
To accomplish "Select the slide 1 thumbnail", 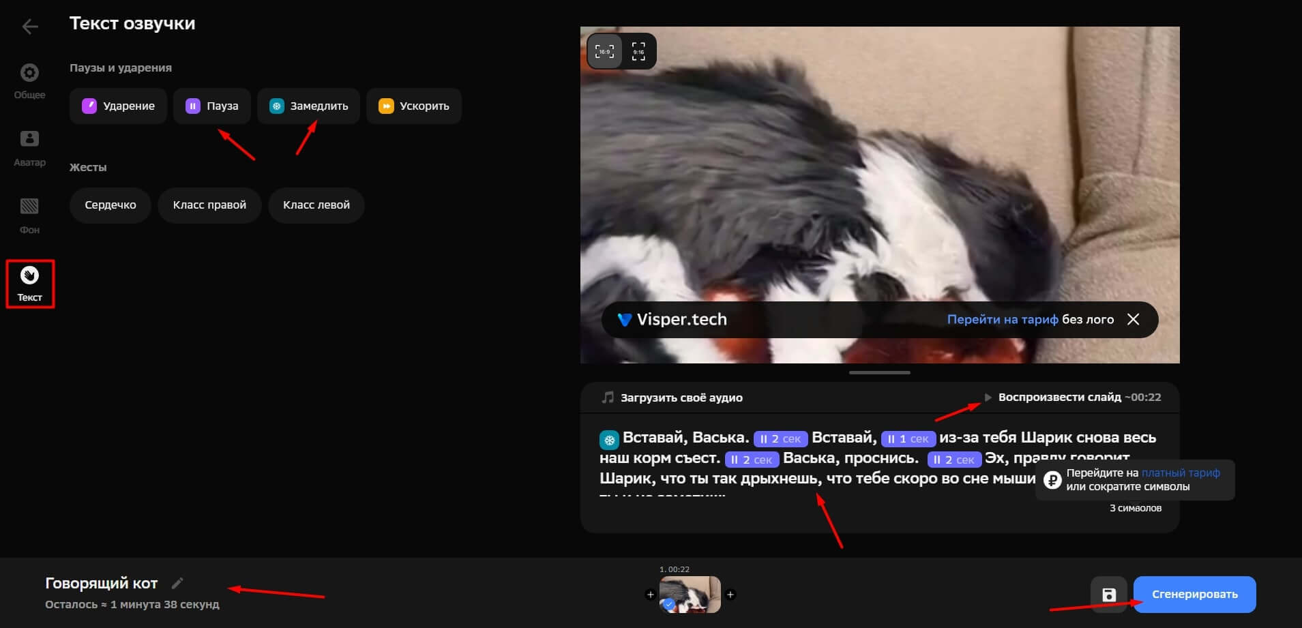I will coord(690,595).
